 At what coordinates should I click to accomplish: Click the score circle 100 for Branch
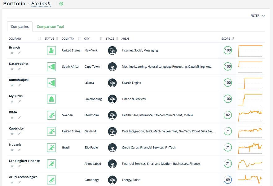click(x=228, y=50)
